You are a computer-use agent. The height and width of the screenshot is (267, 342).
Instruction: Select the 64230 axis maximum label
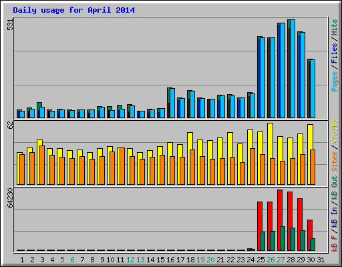click(x=11, y=198)
